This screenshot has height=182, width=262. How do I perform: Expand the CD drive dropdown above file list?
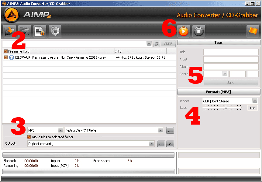click(x=149, y=44)
